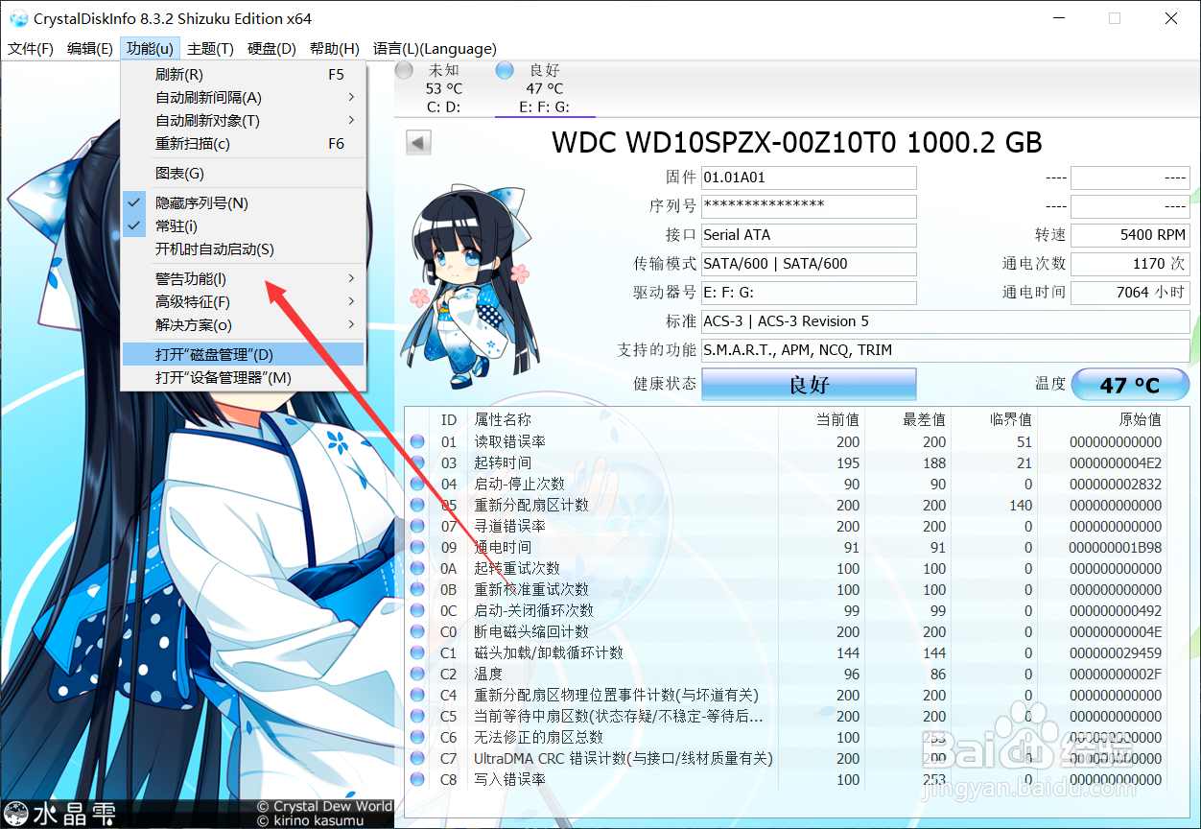Toggle the 常驻(i) menu option

point(243,226)
